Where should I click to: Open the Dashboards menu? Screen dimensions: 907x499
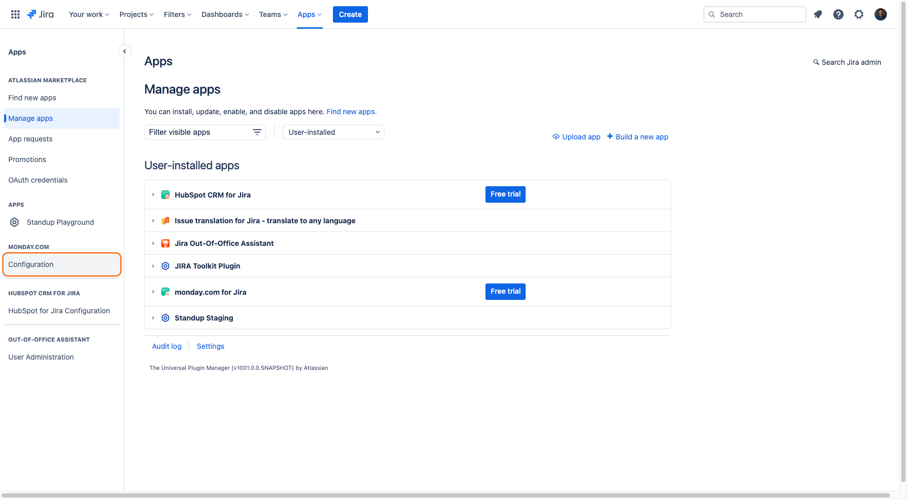click(225, 14)
